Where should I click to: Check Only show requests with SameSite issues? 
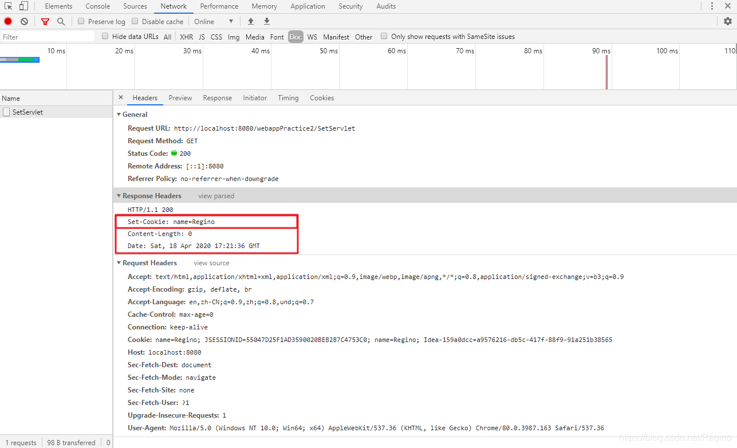click(x=384, y=36)
